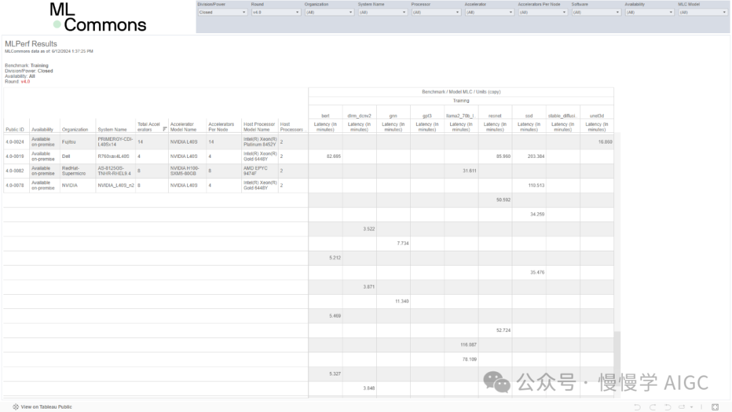The width and height of the screenshot is (732, 412).
Task: Click the System Name column header
Action: 112,129
